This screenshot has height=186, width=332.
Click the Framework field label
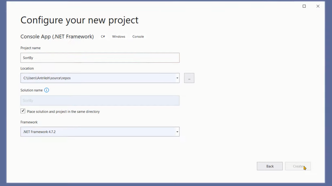tap(29, 122)
